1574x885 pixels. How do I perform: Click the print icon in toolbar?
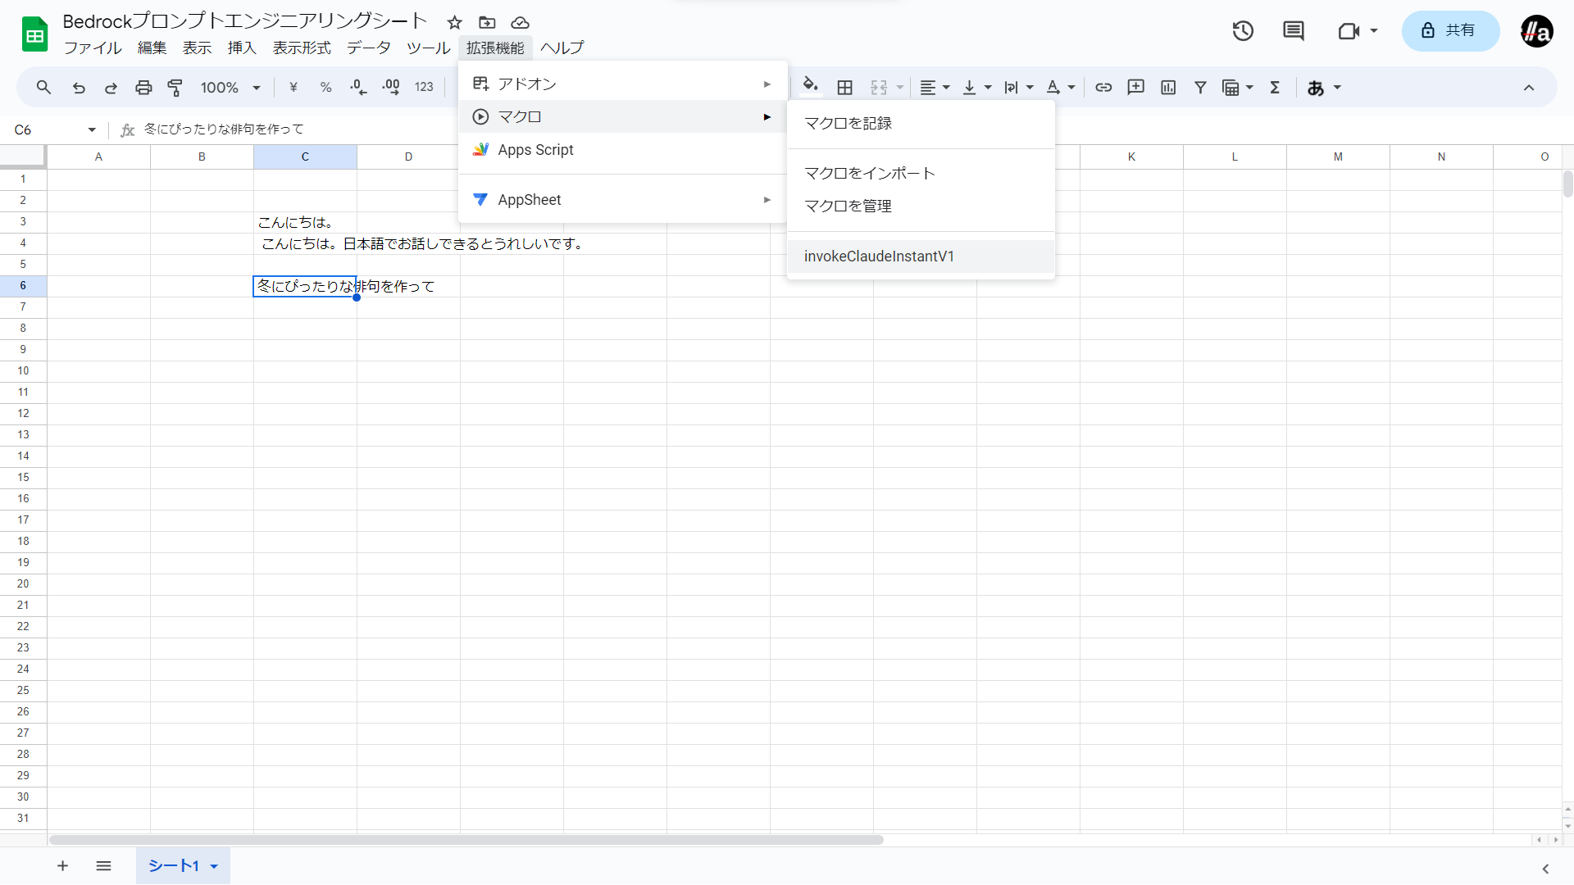(143, 88)
